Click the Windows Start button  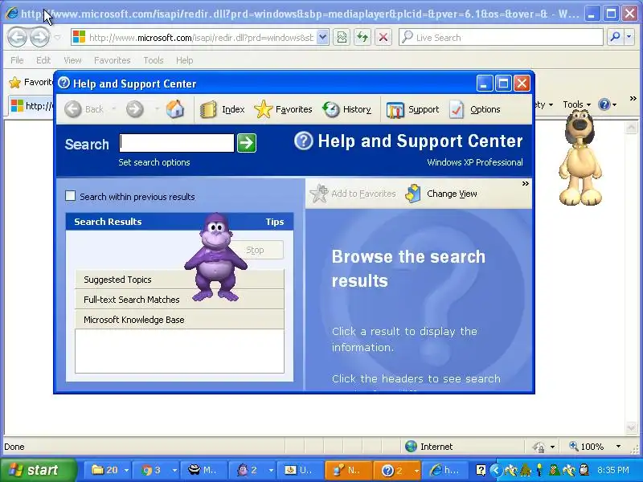pos(39,470)
